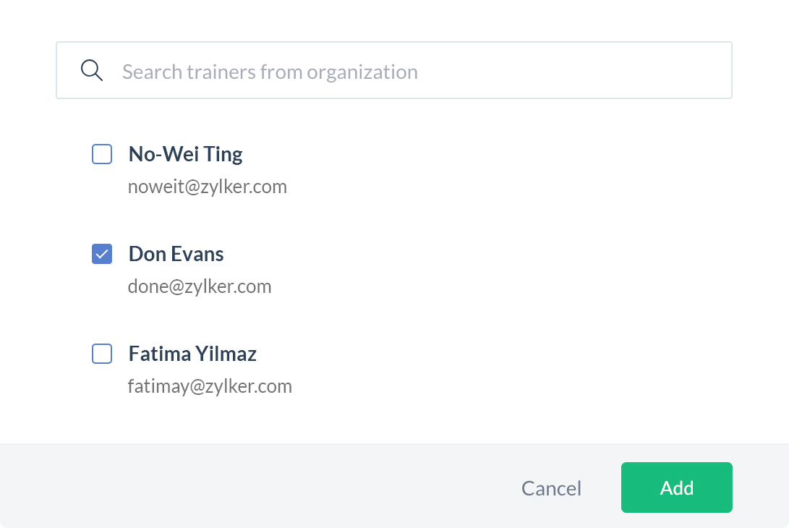Click the white checkmark icon beside Don Evans
Image resolution: width=789 pixels, height=528 pixels.
pyautogui.click(x=102, y=254)
